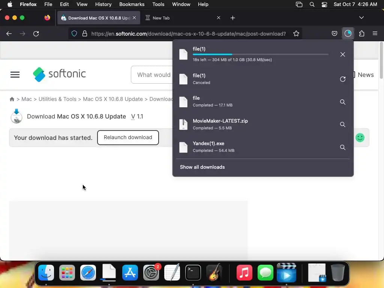Click the file(1) download progress bar

point(261,54)
